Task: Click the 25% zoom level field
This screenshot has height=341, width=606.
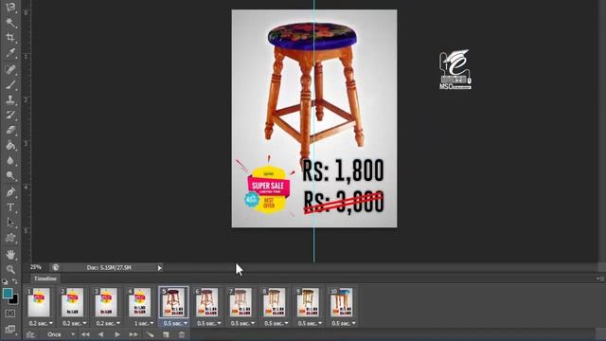Action: (36, 267)
